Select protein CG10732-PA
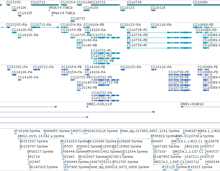 coord(102,93)
